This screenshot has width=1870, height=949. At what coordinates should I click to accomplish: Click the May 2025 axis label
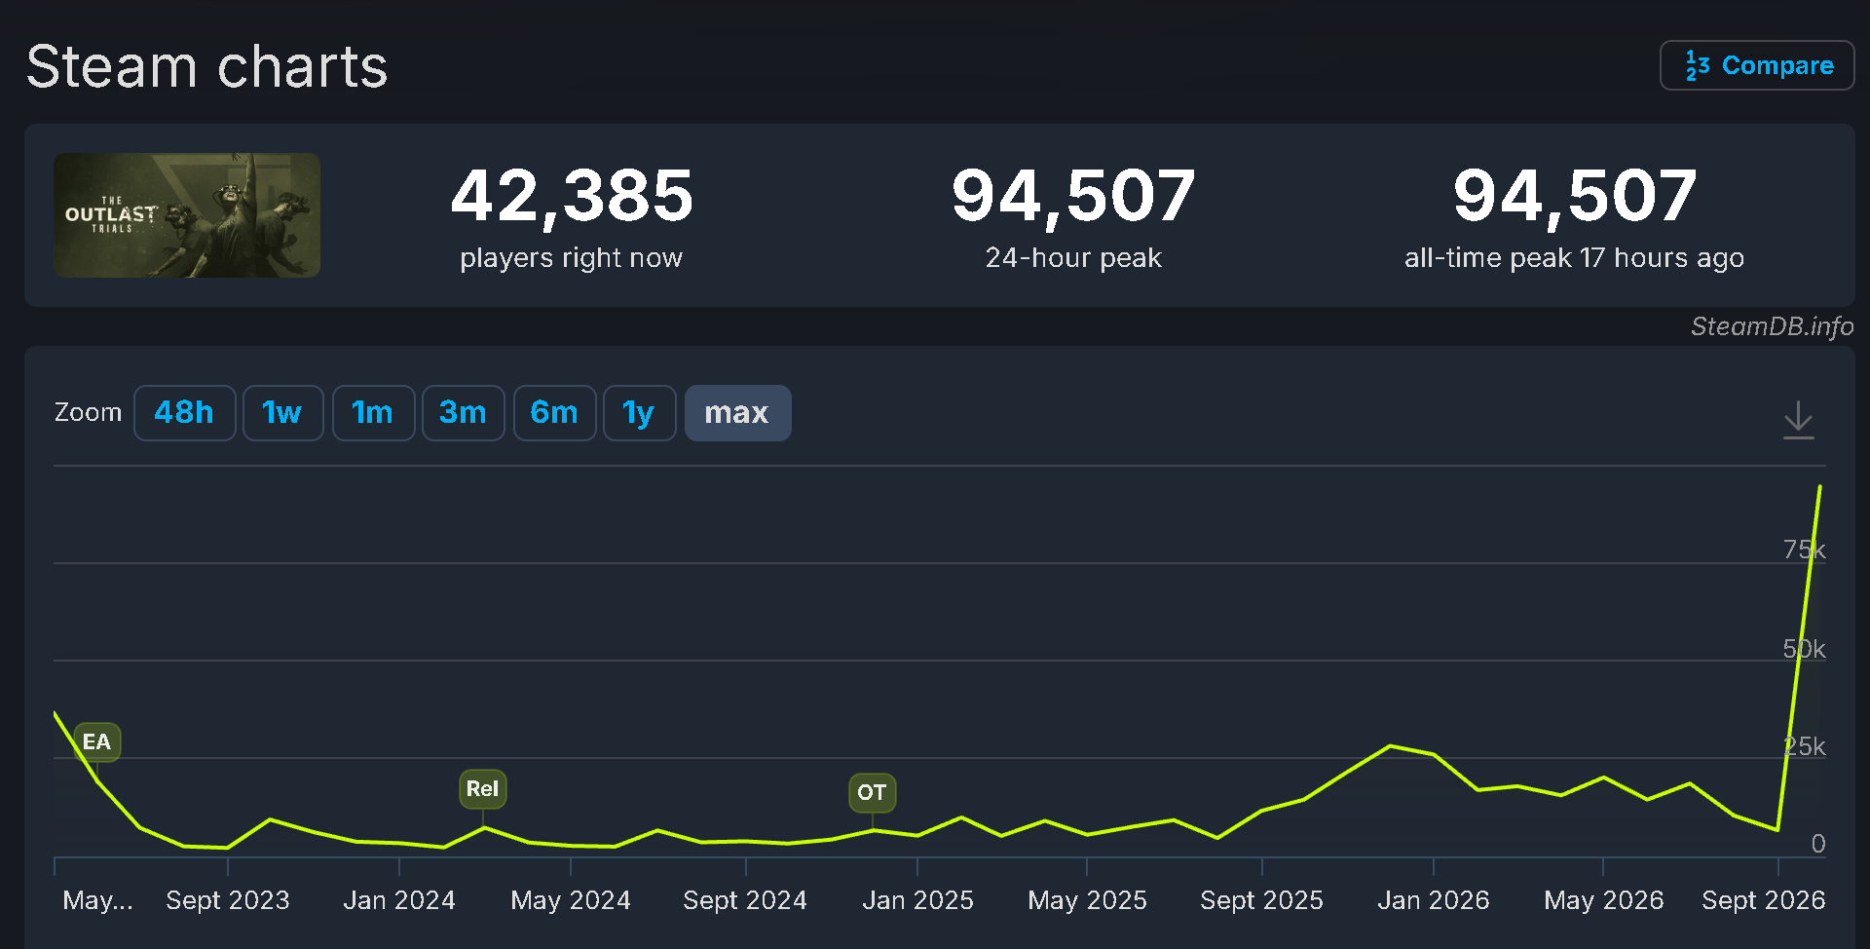(1087, 900)
